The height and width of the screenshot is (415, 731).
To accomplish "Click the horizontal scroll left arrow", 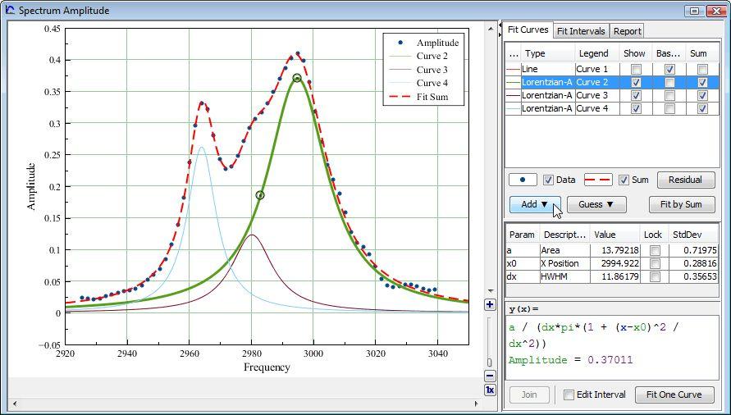I will pyautogui.click(x=15, y=404).
